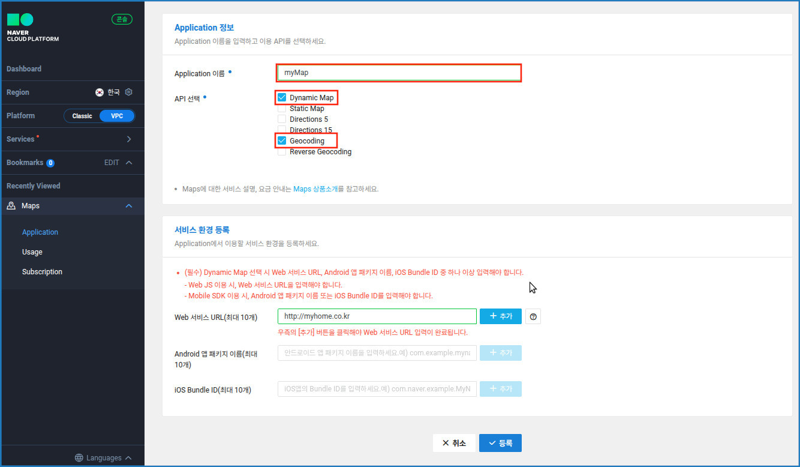Uncheck the Dynamic Map checkbox
The width and height of the screenshot is (800, 467).
pyautogui.click(x=282, y=98)
